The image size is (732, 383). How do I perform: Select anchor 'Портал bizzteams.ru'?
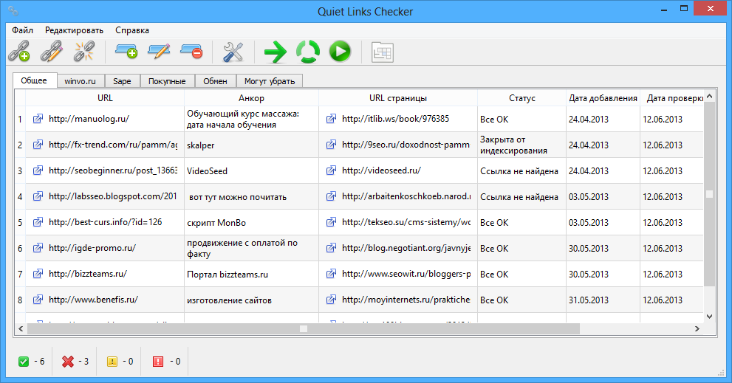[x=252, y=275]
